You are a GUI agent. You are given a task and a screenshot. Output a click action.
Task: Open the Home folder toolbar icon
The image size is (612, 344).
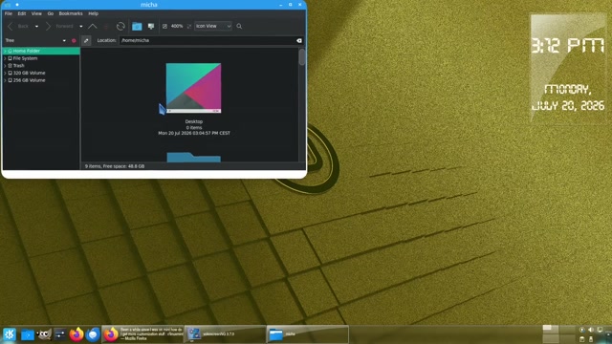coord(137,26)
